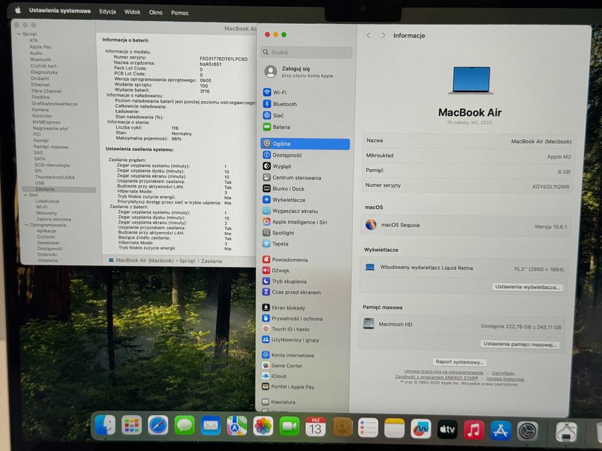602x451 pixels.
Task: Click the macOS Sequoia version row
Action: 465,225
